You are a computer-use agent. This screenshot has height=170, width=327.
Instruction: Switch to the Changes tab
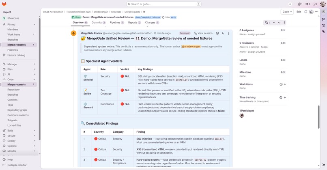point(152,23)
